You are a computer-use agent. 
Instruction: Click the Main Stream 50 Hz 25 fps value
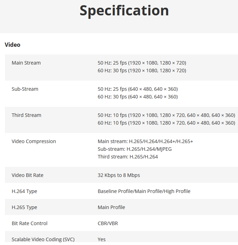coord(142,63)
